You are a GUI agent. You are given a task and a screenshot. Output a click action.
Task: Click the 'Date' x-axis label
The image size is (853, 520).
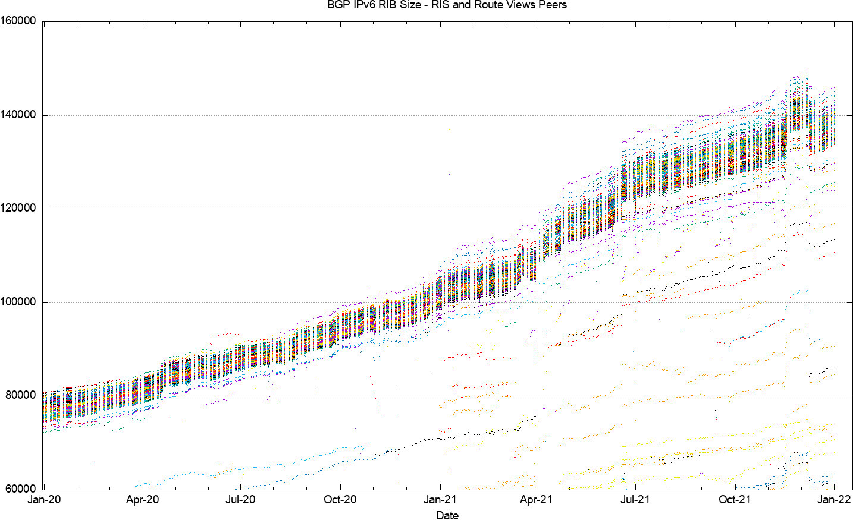[x=447, y=515]
